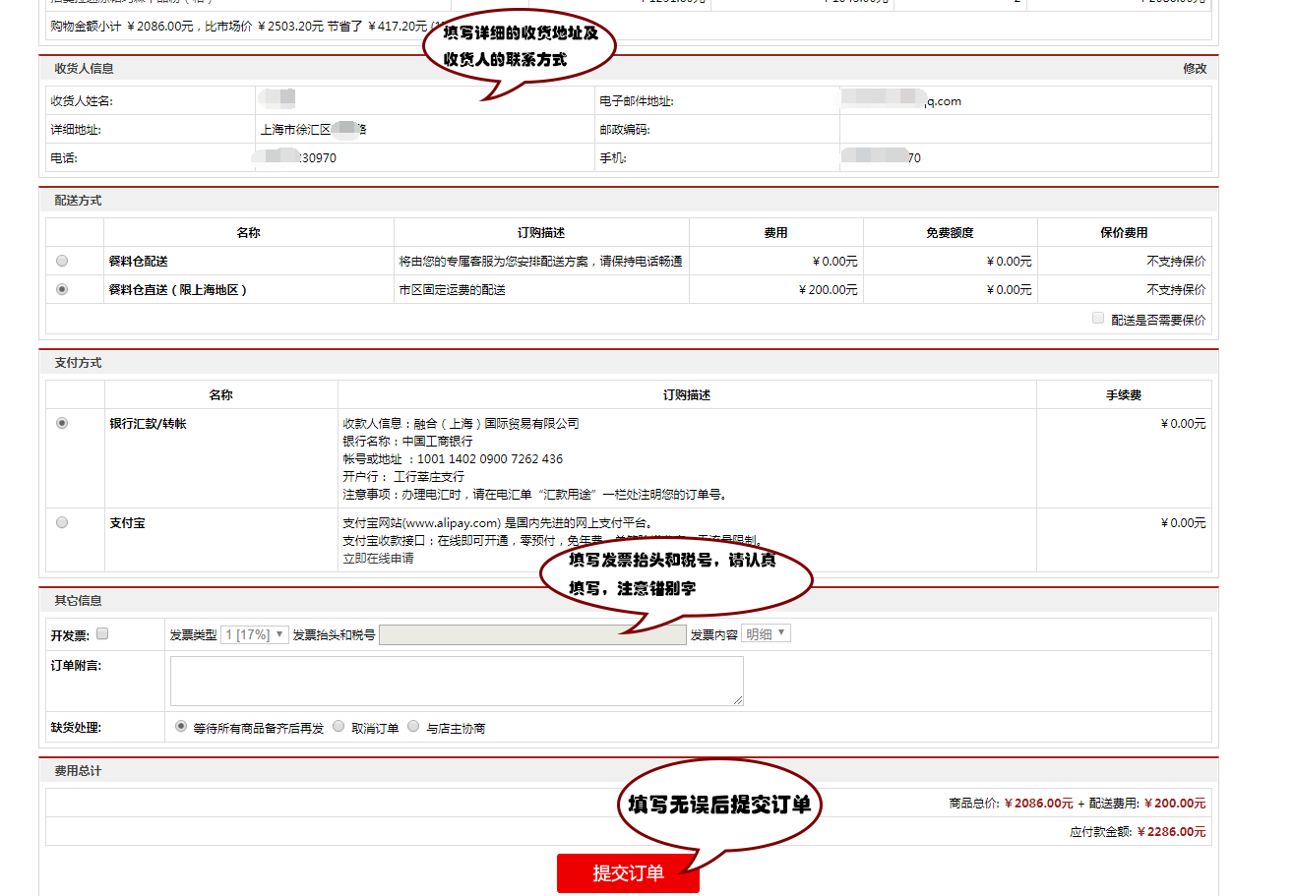Select the 与店主协商 out-of-stock option
The width and height of the screenshot is (1294, 896).
[413, 727]
